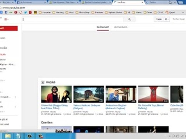This screenshot has width=186, height=139.
Task: Open the Premium bookmark folder
Action: click(97, 12)
